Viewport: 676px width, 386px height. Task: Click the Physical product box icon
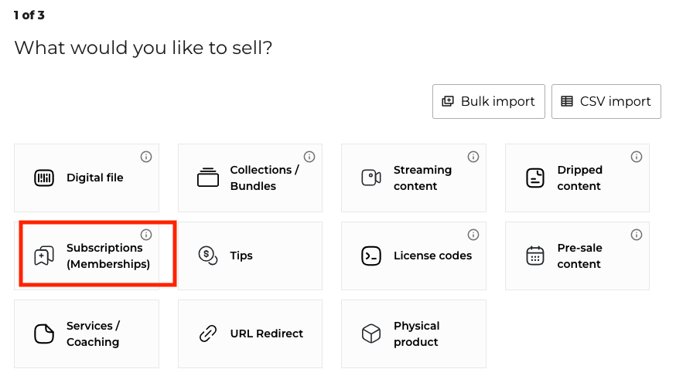click(371, 334)
